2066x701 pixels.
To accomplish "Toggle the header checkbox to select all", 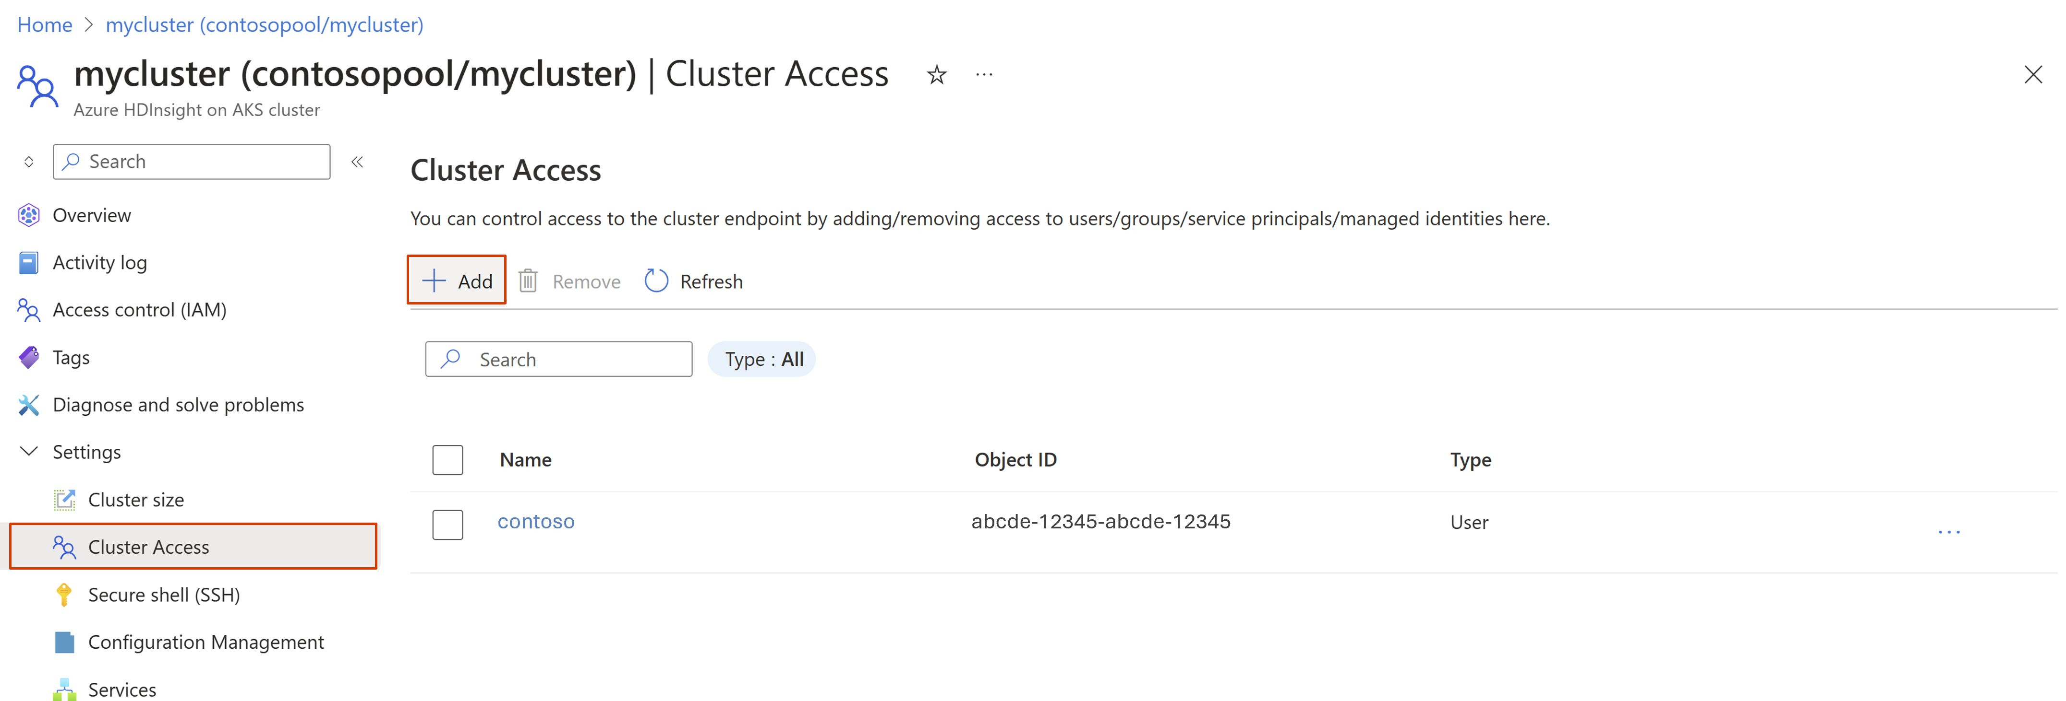I will [x=448, y=459].
